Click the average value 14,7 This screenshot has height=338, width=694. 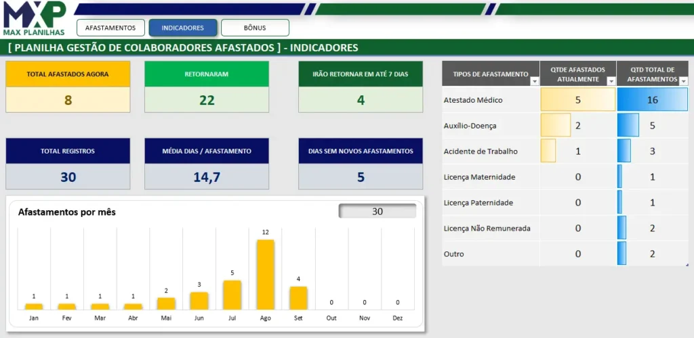[207, 177]
